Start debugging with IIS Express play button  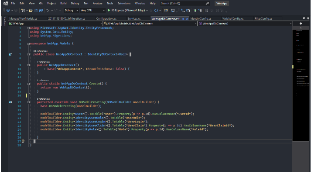[109, 10]
